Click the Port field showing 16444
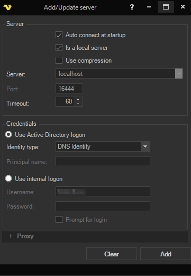The width and height of the screenshot is (191, 276). pos(69,88)
